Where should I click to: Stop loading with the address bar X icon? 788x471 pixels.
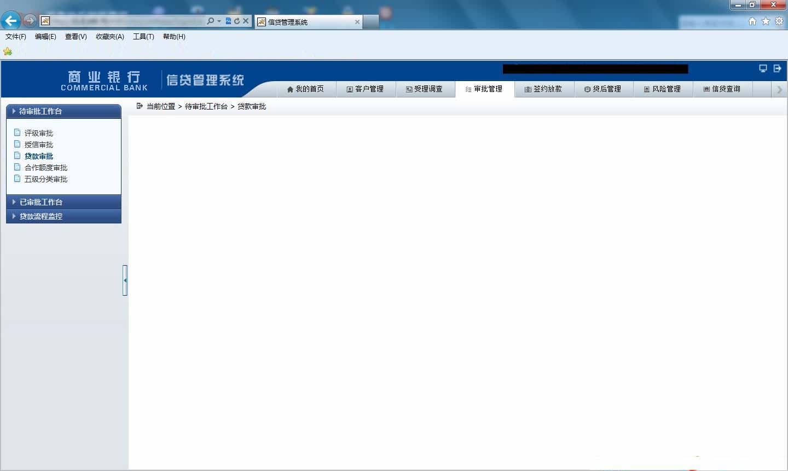click(x=246, y=21)
